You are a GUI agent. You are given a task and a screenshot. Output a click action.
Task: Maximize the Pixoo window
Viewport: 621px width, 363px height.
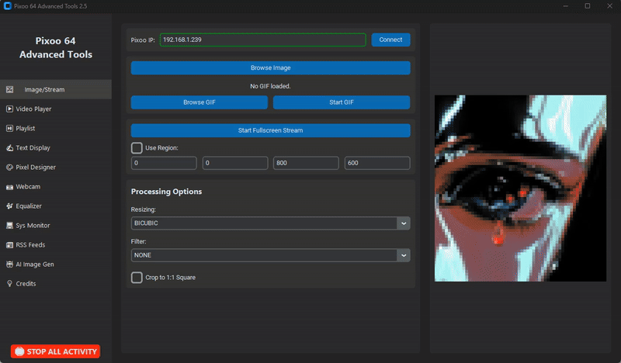[588, 6]
